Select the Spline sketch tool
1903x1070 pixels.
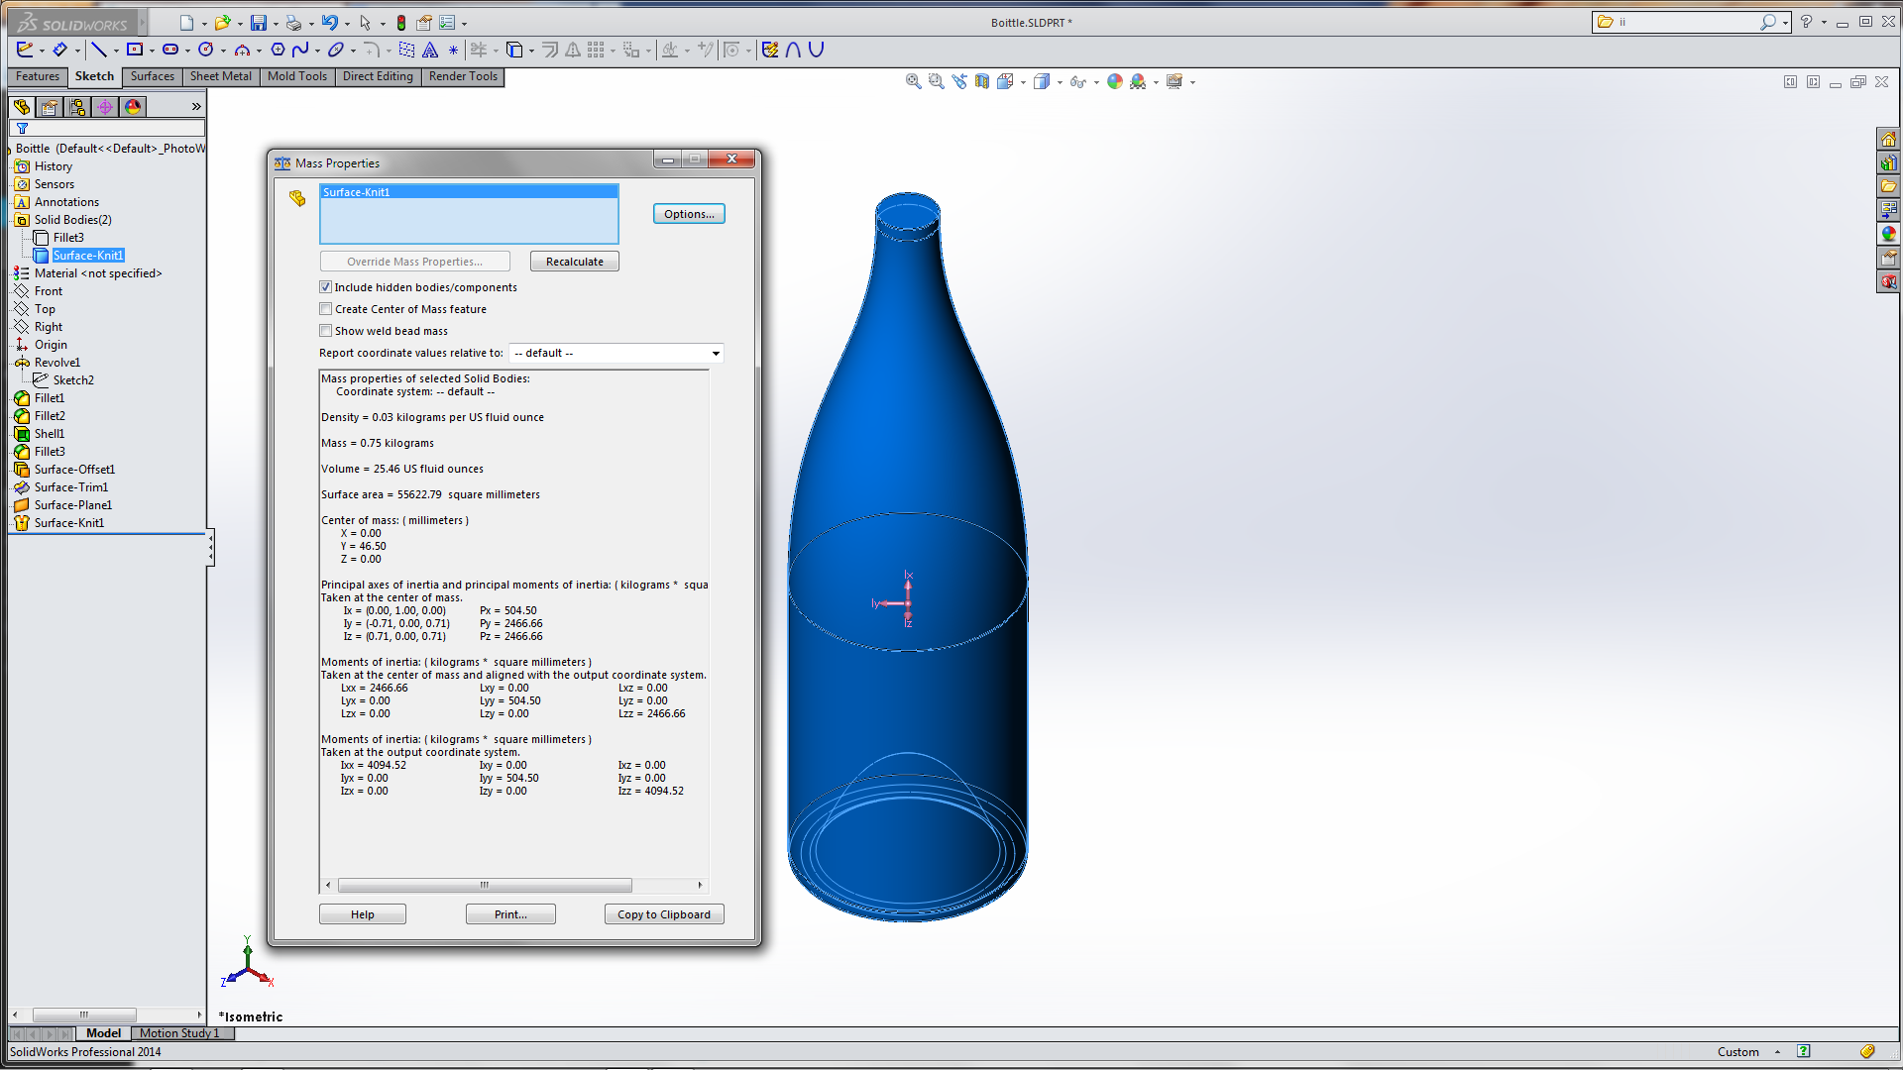299,50
